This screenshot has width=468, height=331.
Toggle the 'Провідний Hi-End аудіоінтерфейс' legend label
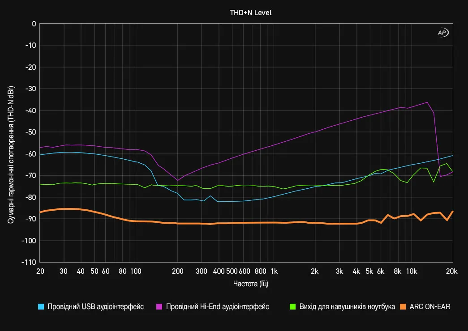click(217, 307)
